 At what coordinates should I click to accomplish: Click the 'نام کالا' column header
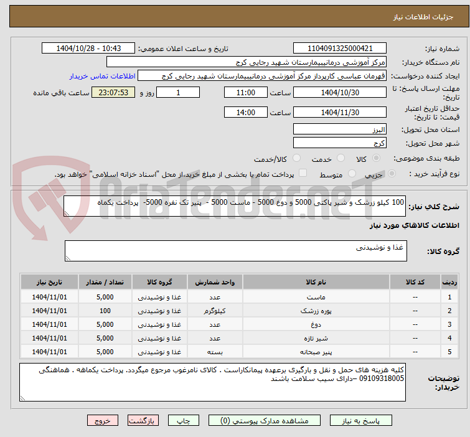pyautogui.click(x=316, y=282)
